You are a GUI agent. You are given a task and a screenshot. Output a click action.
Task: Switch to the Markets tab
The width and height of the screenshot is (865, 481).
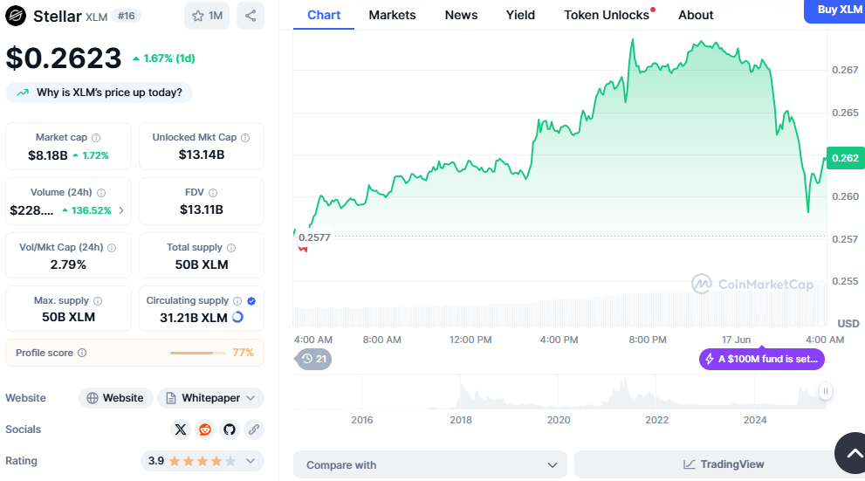click(392, 15)
